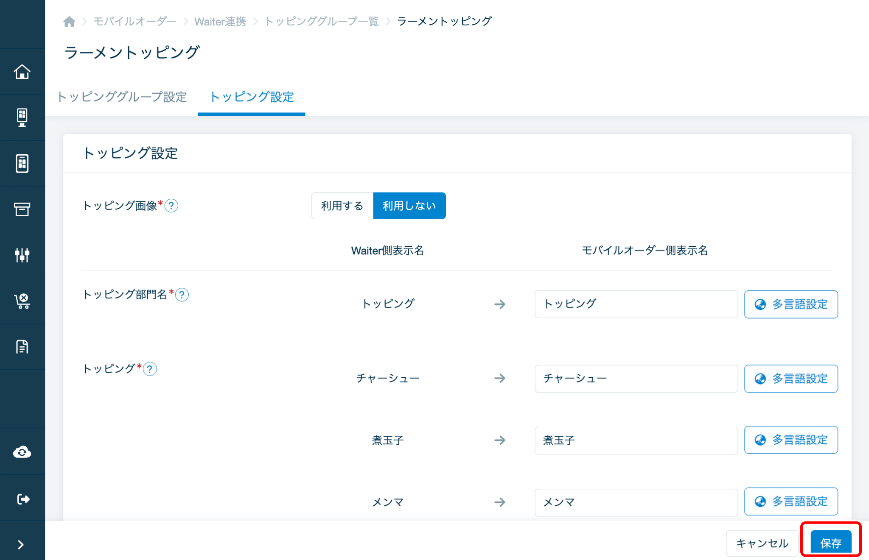This screenshot has height=560, width=869.
Task: Select the トッピング設定 tab
Action: pyautogui.click(x=252, y=97)
